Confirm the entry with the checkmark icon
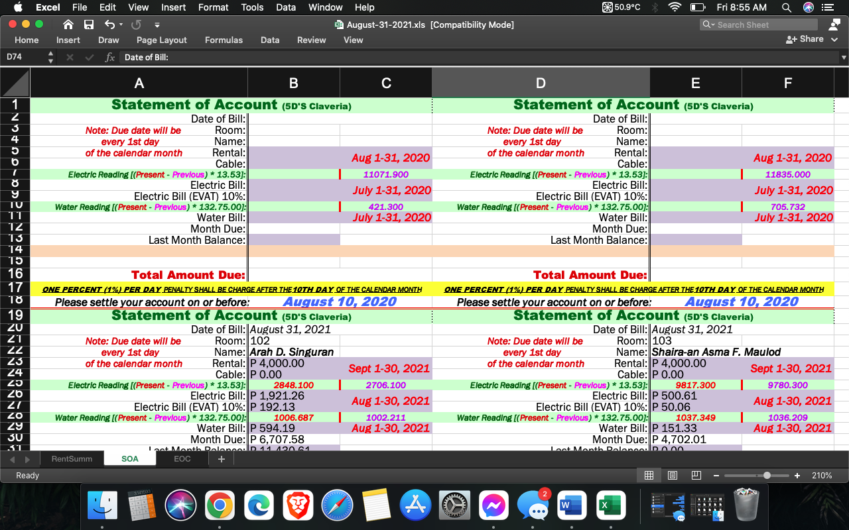849x530 pixels. coord(88,58)
